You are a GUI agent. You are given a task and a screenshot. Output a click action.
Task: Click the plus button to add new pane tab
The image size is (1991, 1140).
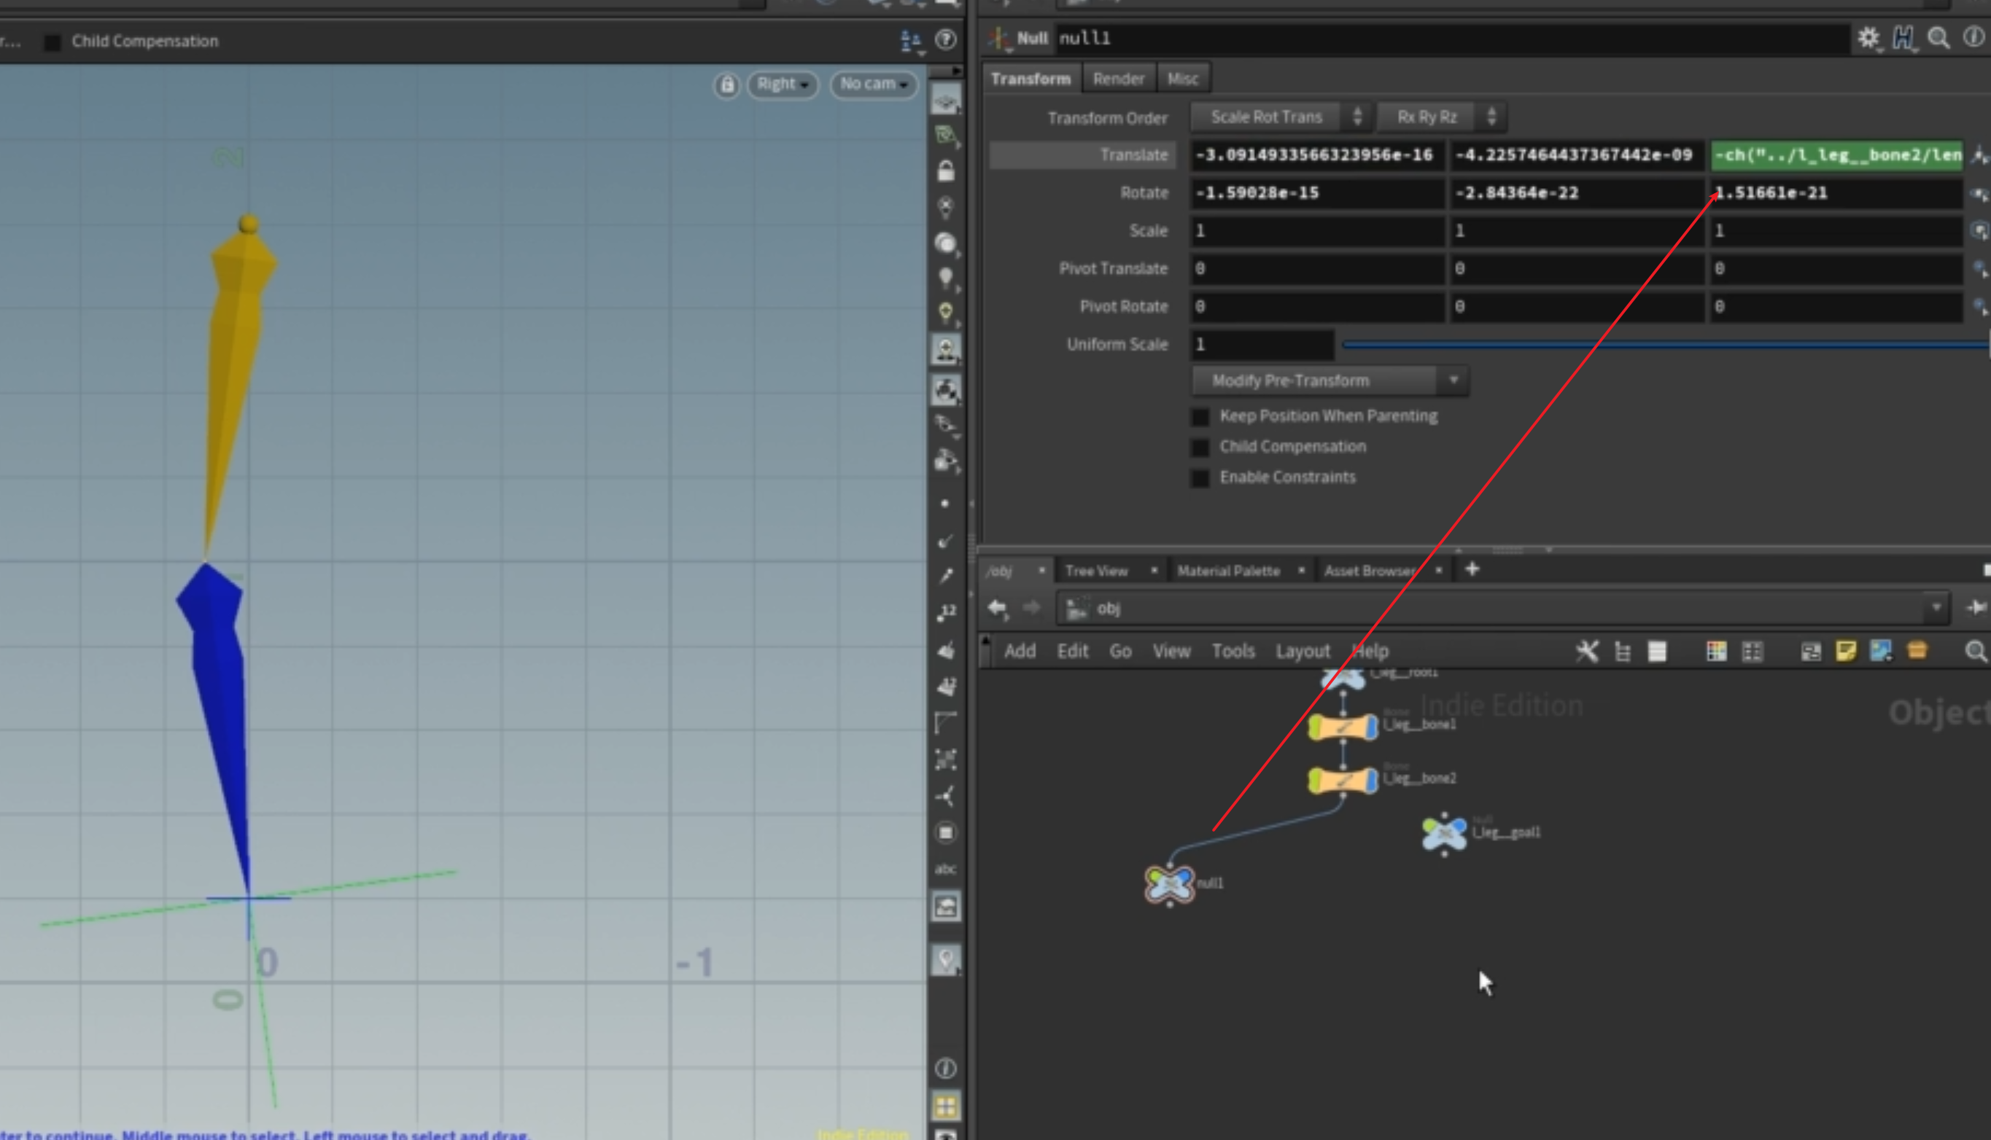[x=1472, y=569]
